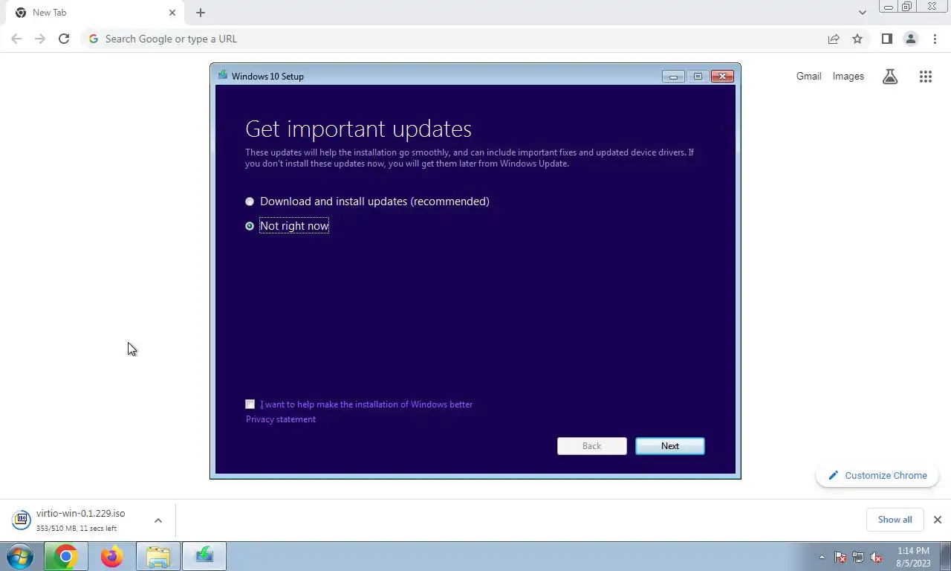Open a new tab with plus button
The height and width of the screenshot is (571, 951).
point(201,13)
